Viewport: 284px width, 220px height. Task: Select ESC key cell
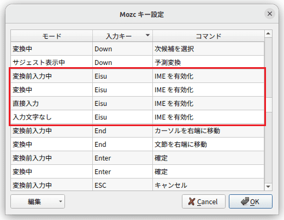pos(122,185)
